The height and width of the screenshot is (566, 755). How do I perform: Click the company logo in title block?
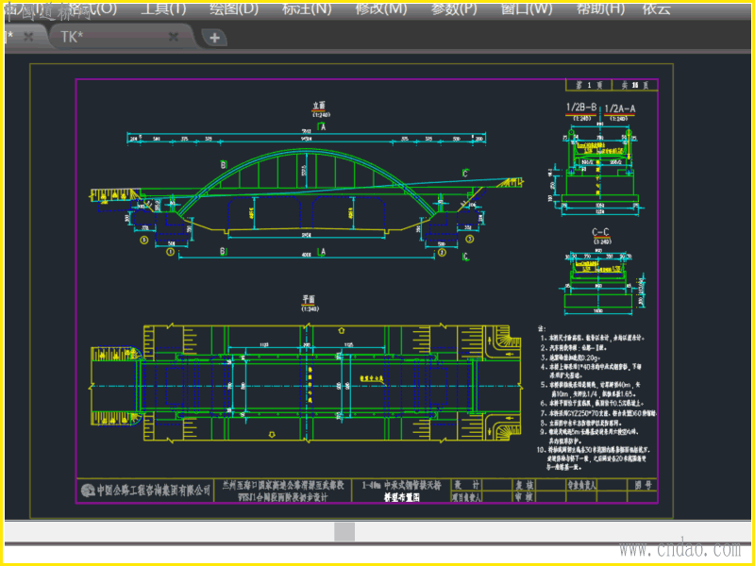coord(89,490)
